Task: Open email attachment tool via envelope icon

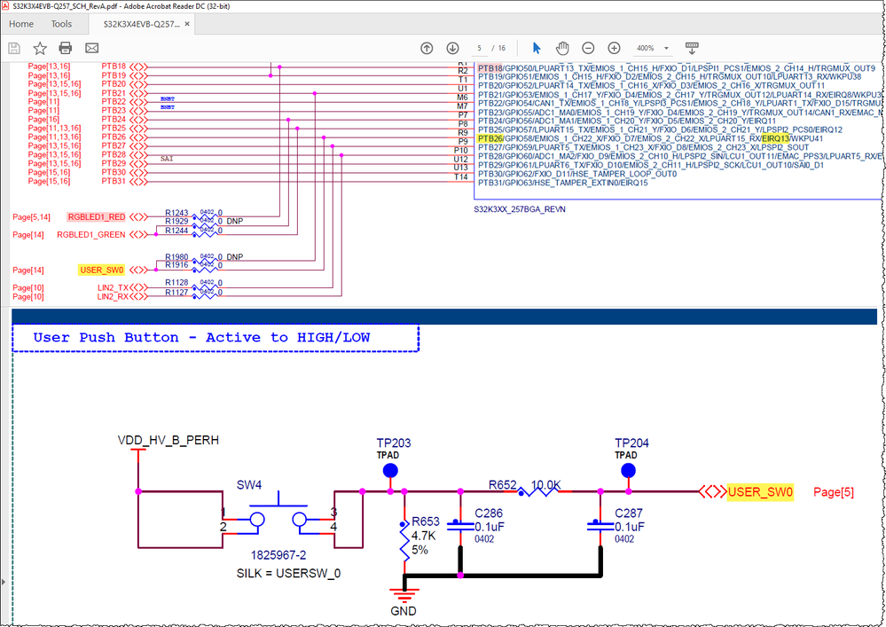Action: tap(91, 48)
